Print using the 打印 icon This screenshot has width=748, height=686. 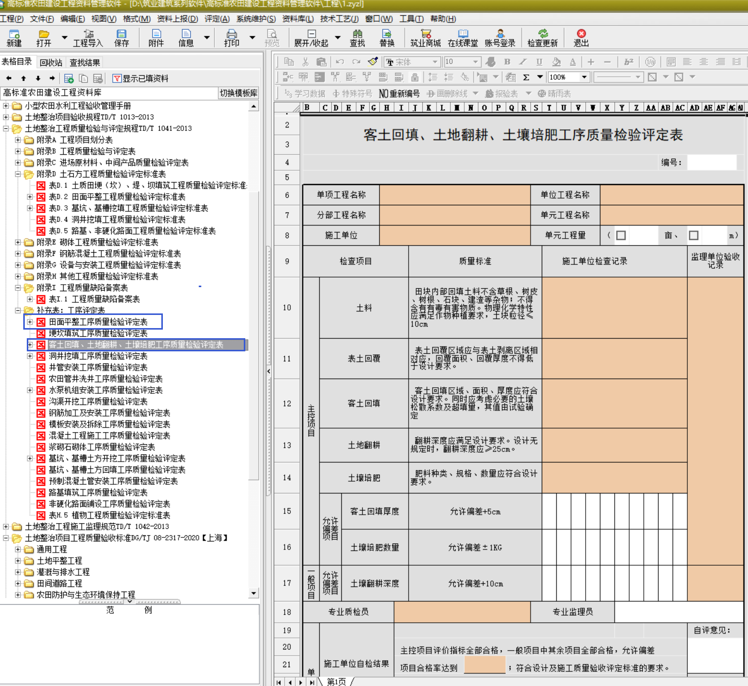[232, 38]
